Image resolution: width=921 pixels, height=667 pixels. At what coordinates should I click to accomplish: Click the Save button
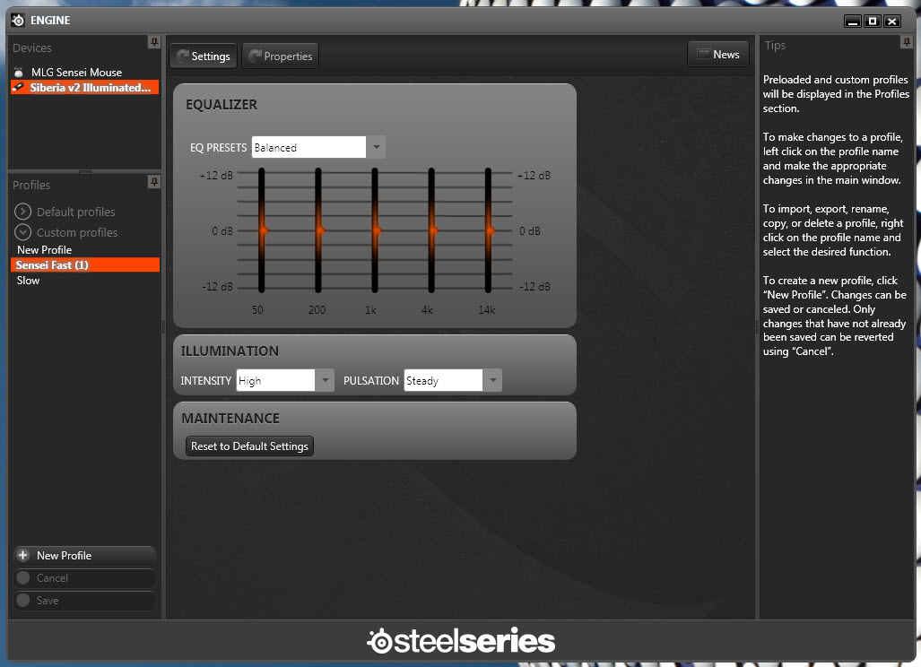coord(85,600)
